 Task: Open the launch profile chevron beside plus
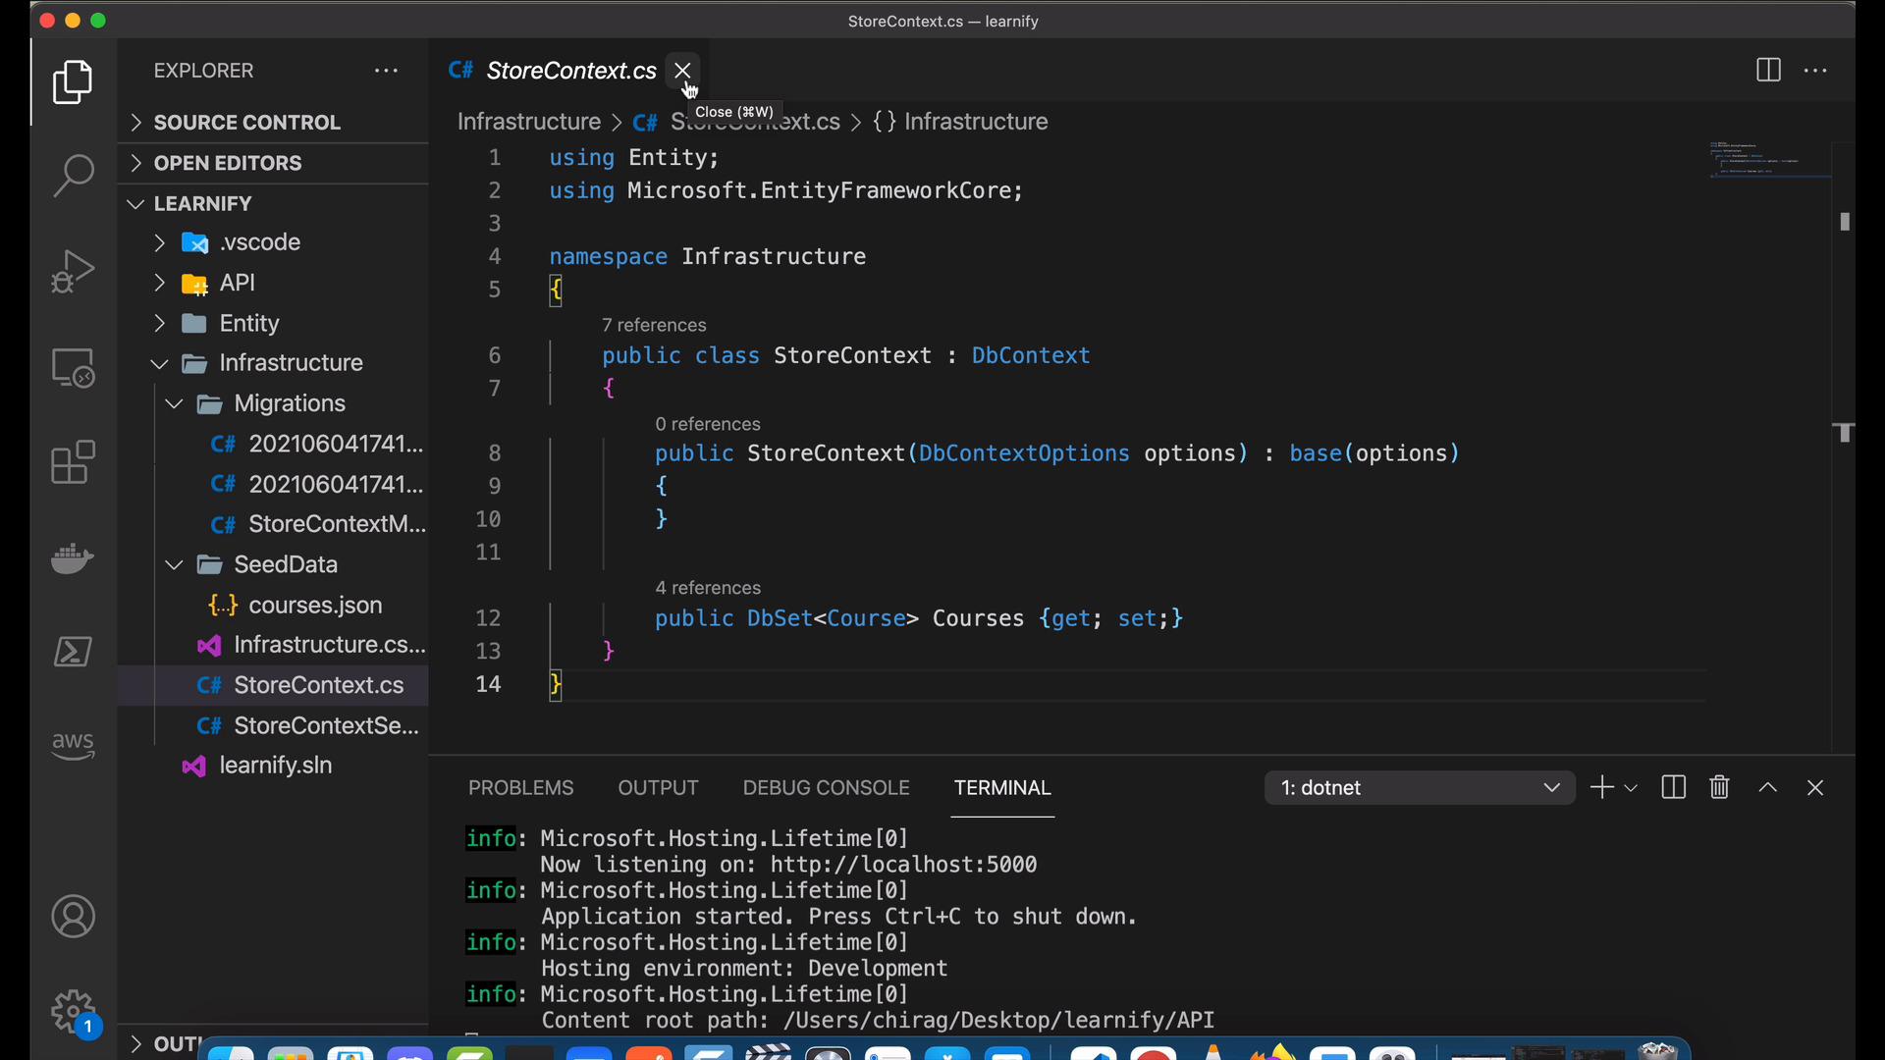coord(1631,788)
